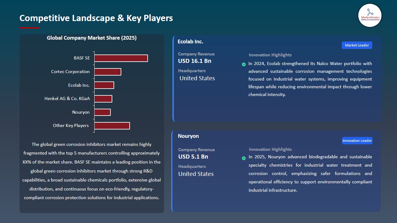Select the chart title "Global Company Market Share (2025)"
The image size is (397, 223).
coord(92,38)
